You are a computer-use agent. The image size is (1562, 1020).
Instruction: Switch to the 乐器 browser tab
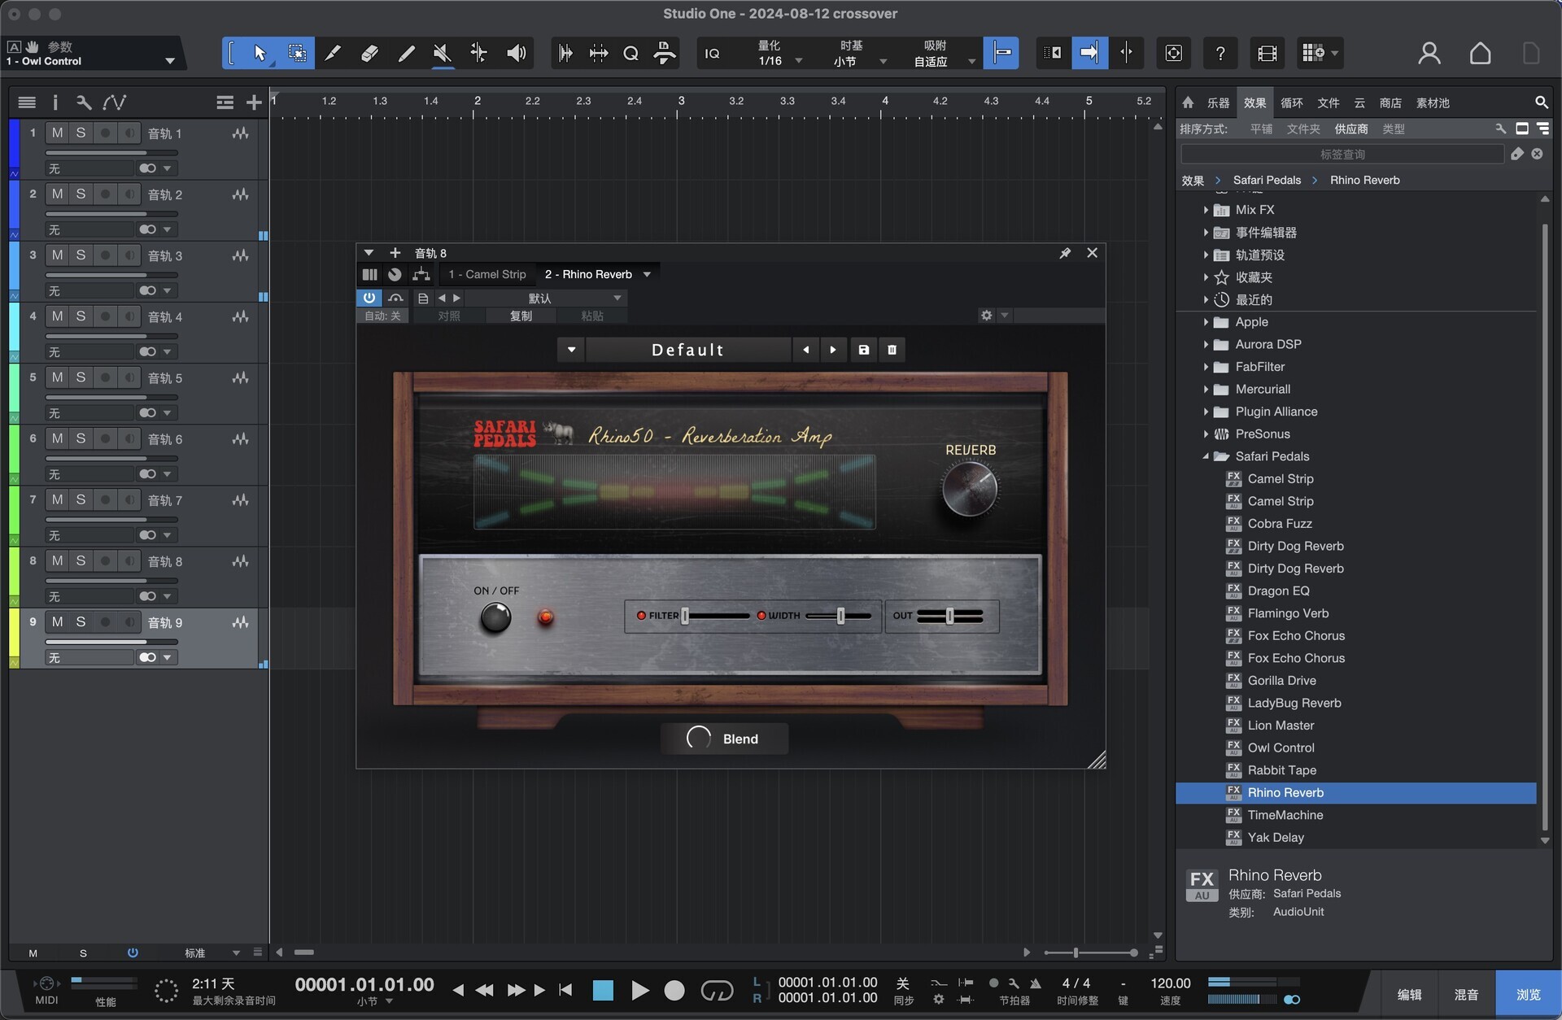coord(1218,102)
